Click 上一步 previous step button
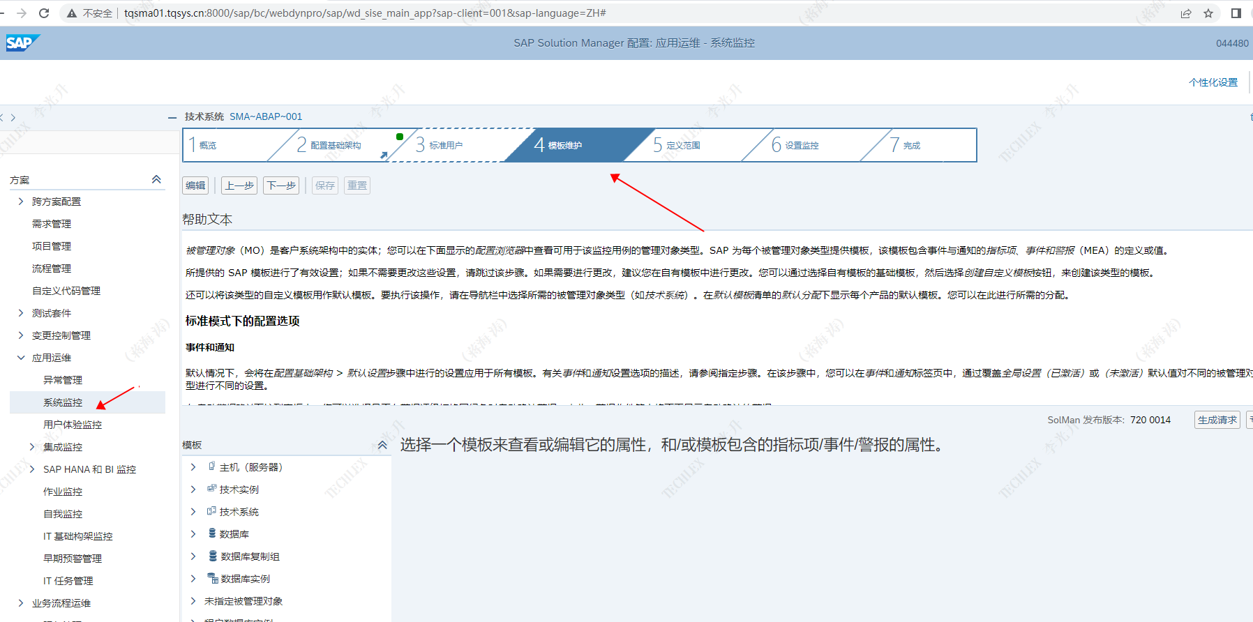The width and height of the screenshot is (1253, 622). 239,185
